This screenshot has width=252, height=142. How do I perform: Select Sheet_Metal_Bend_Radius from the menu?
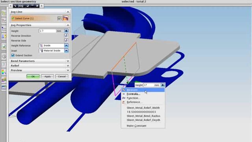[x=143, y=116]
